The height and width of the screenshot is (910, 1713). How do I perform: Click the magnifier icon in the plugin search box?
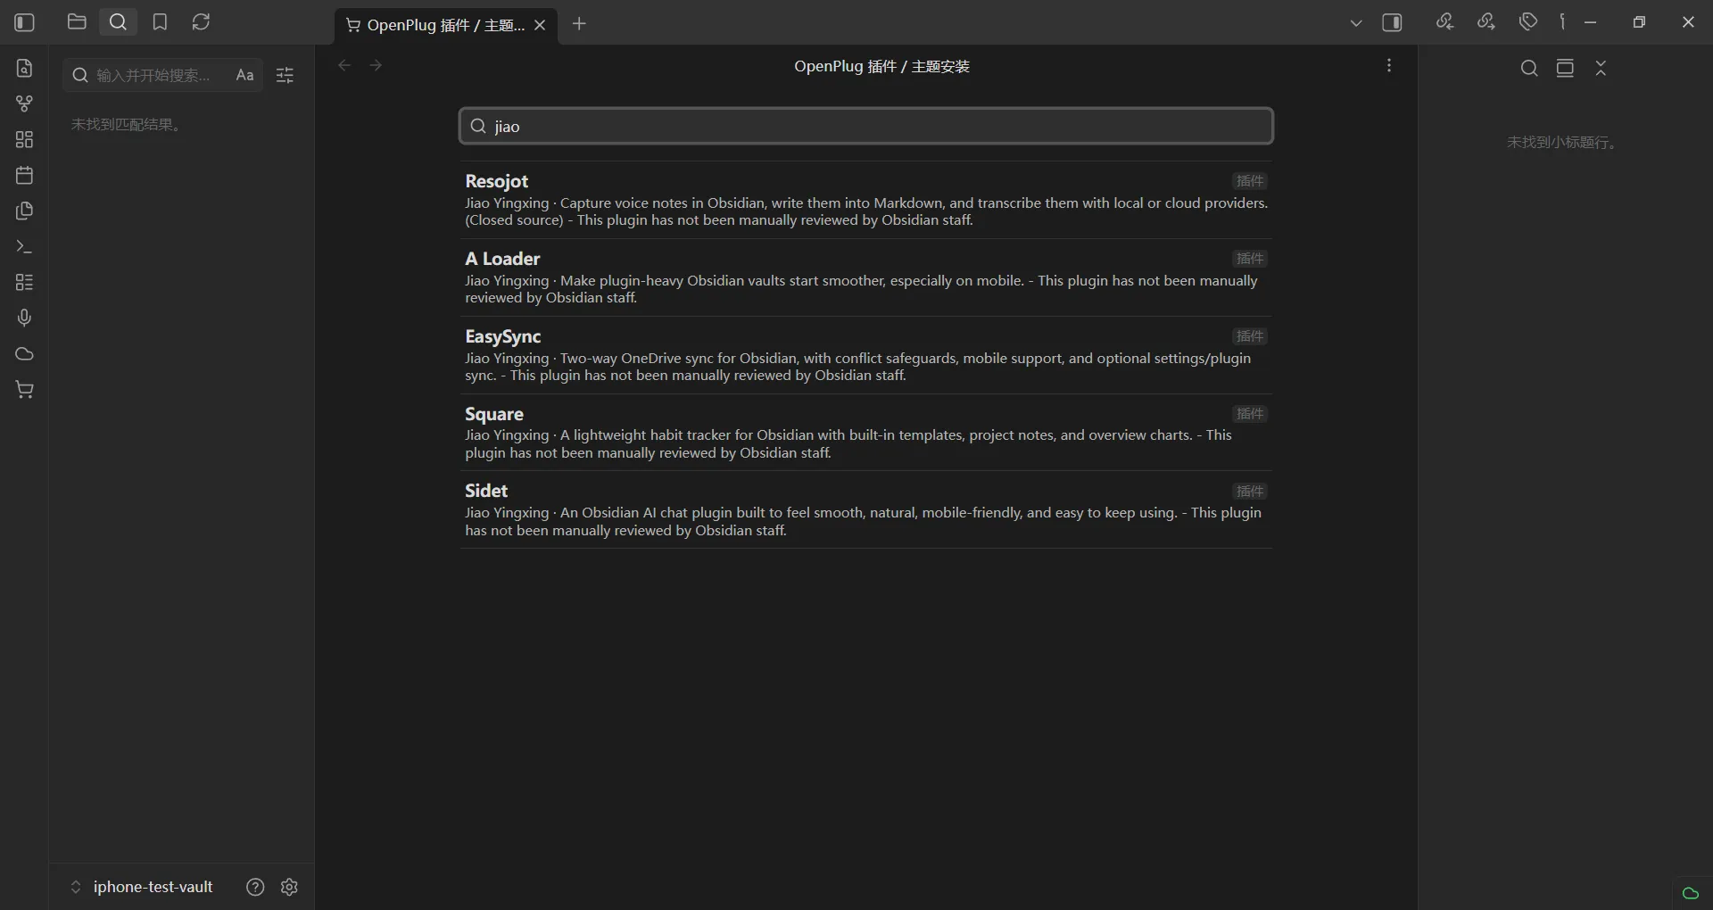(478, 126)
